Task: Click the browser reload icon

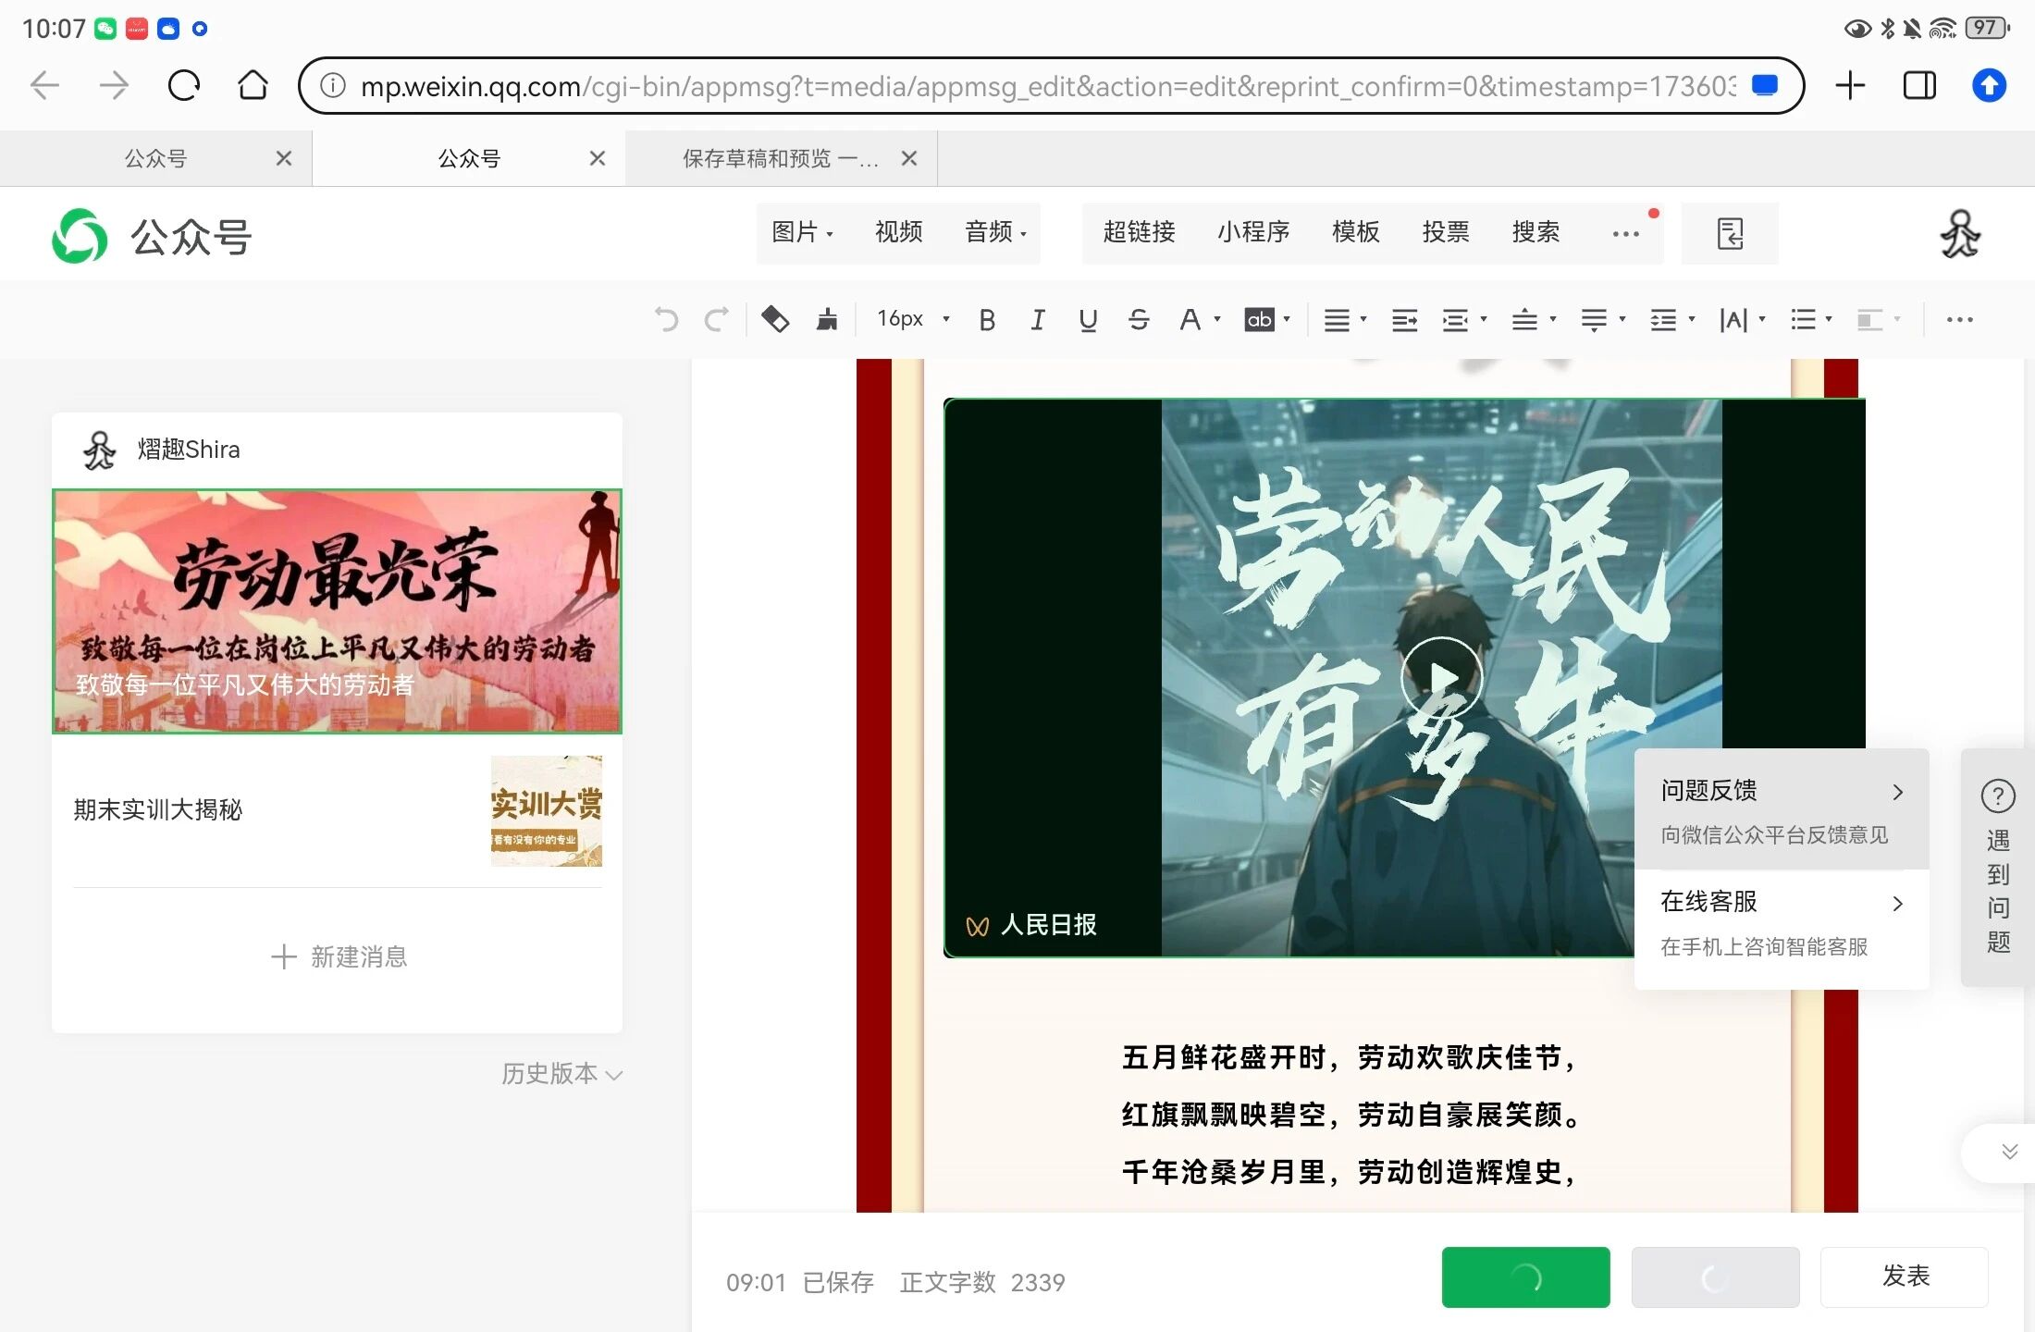Action: pyautogui.click(x=183, y=86)
